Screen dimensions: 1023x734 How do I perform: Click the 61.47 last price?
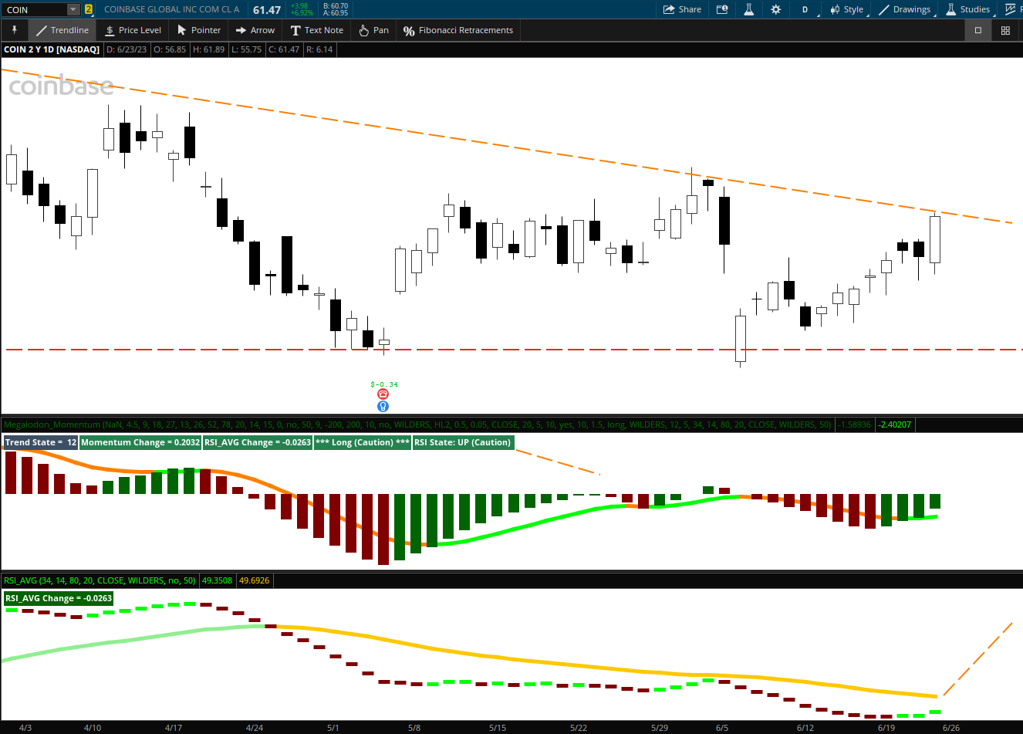pos(267,10)
